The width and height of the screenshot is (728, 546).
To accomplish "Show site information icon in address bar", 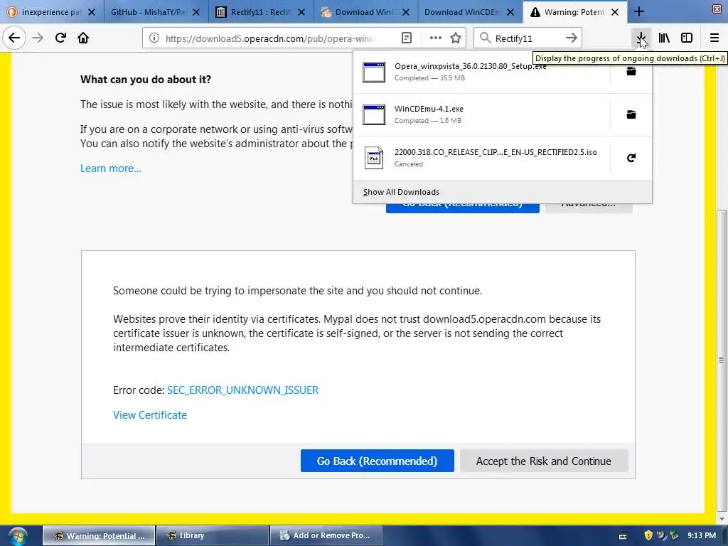I will (154, 38).
